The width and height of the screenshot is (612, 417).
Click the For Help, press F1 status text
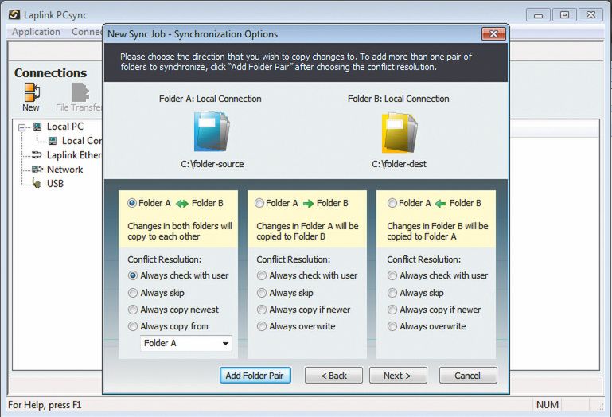pos(45,405)
